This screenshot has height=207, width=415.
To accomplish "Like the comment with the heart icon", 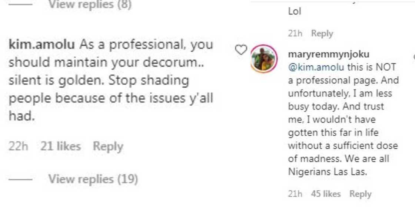I will click(x=241, y=50).
